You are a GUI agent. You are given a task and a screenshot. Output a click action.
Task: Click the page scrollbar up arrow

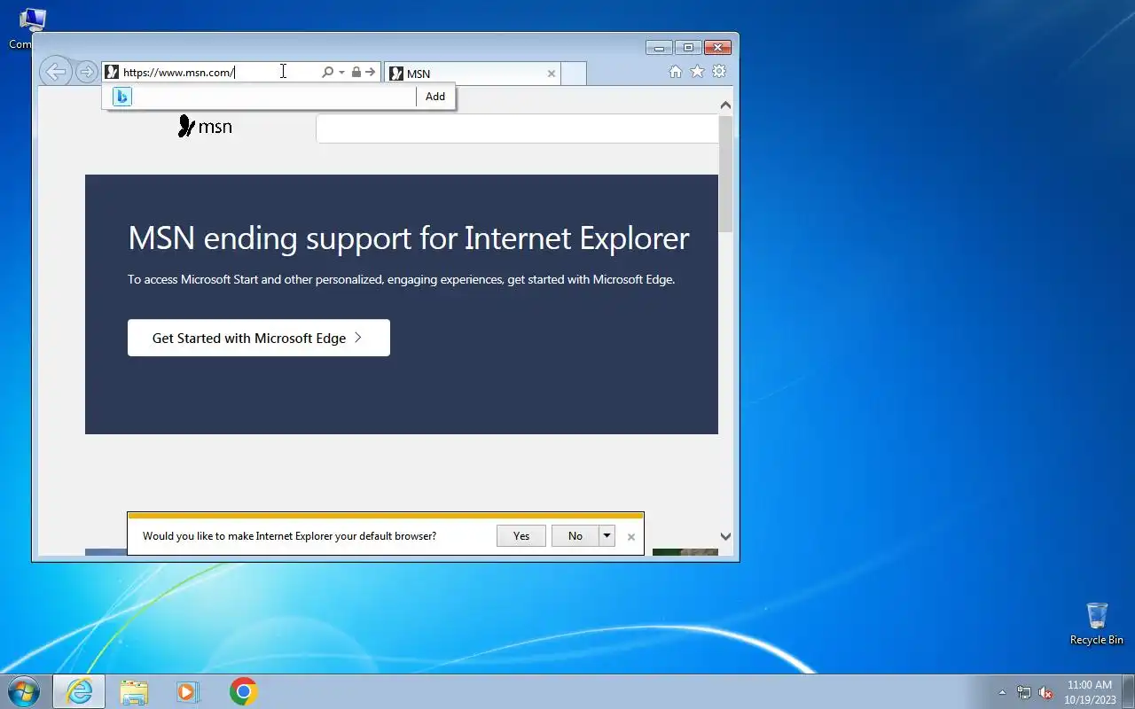[x=725, y=105]
